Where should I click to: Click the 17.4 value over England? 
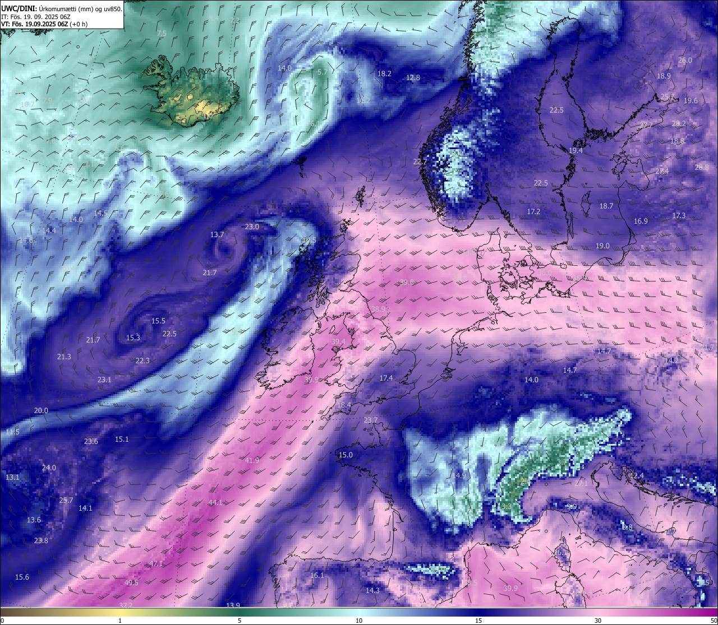point(386,379)
